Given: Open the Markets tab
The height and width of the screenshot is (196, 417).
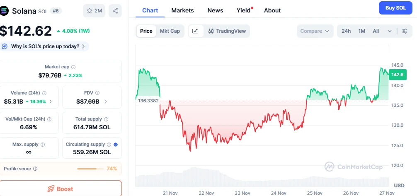Looking at the screenshot, I should (182, 10).
